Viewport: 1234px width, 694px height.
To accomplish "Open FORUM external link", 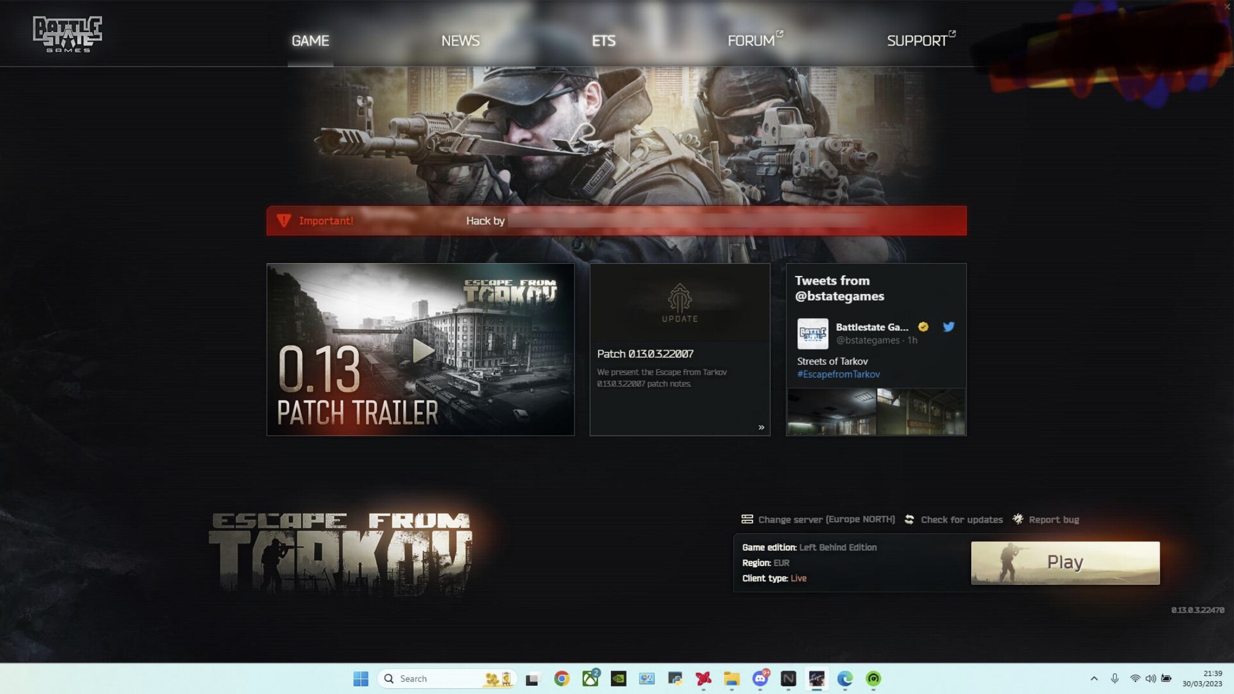I will coord(750,40).
